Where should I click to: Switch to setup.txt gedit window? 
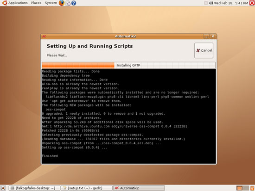87,188
